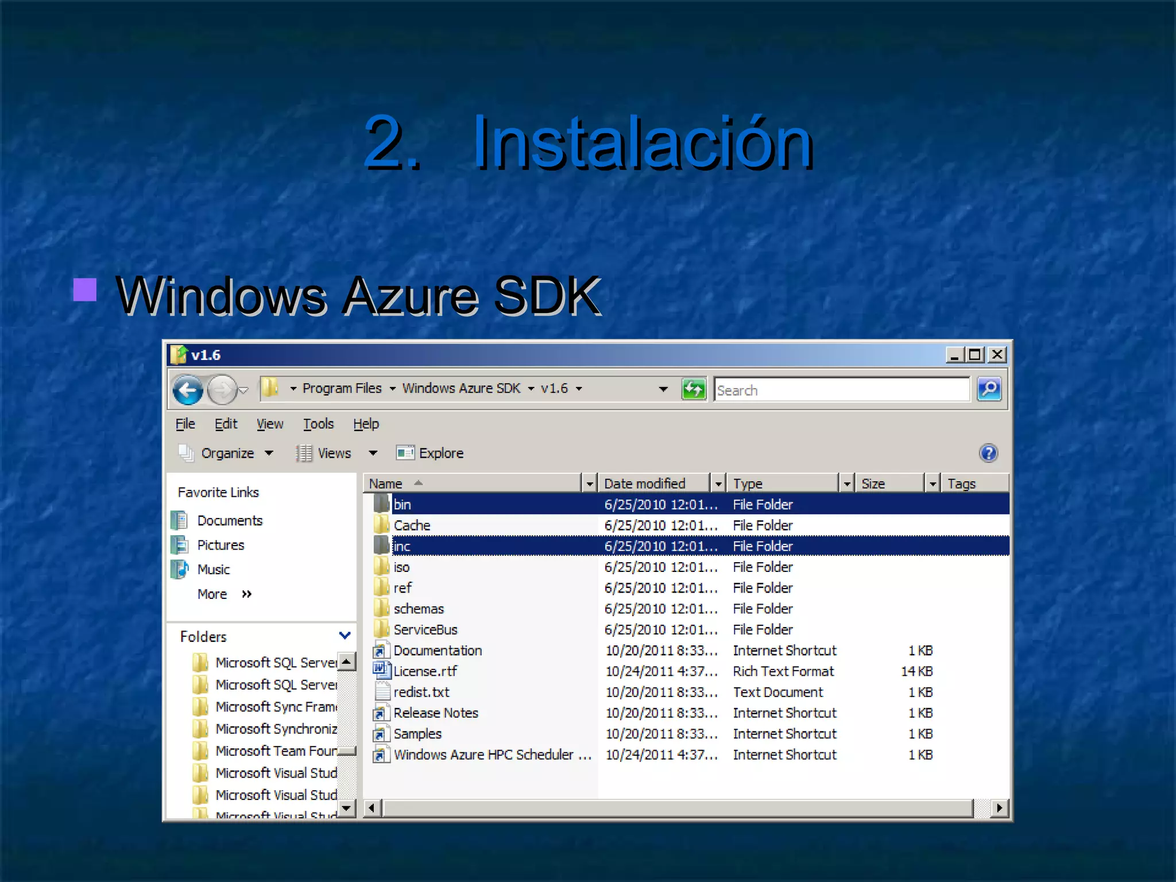
Task: Click the folder icon in address bar
Action: point(270,388)
